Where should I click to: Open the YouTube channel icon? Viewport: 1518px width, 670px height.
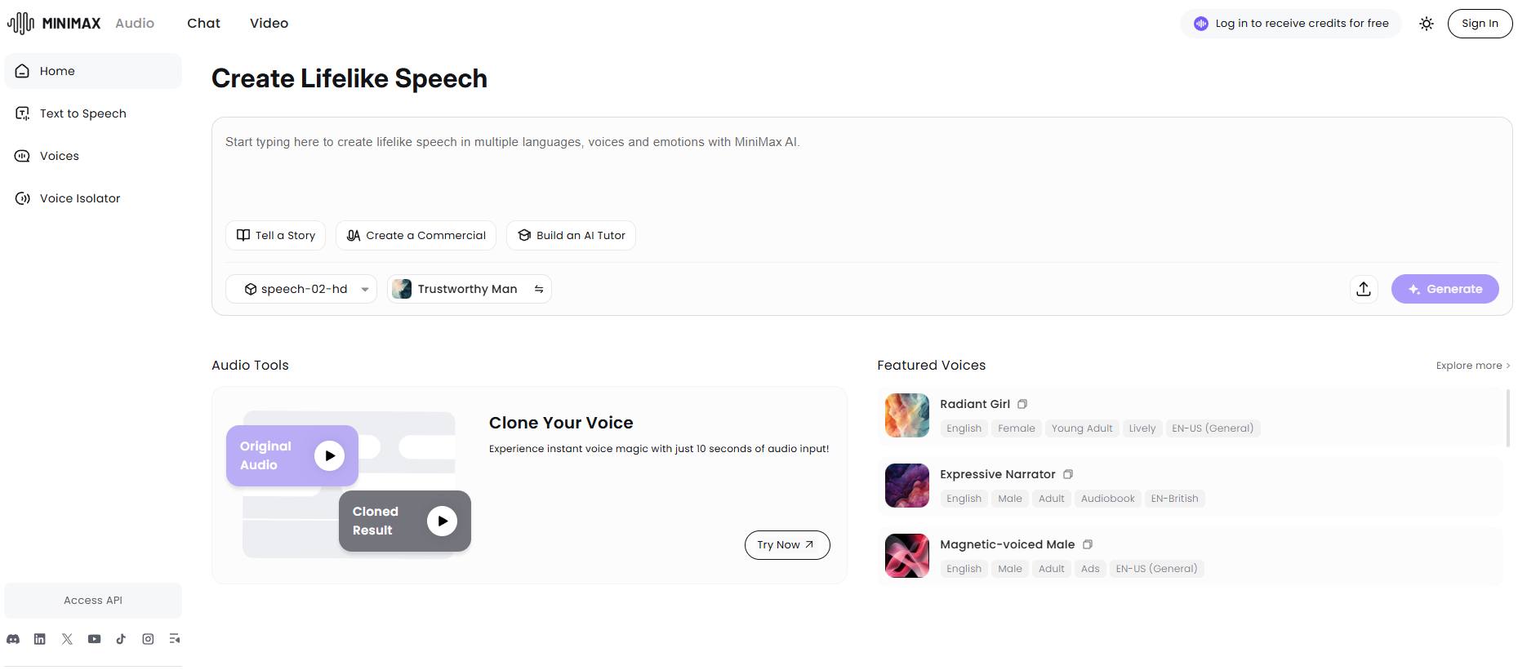point(95,639)
